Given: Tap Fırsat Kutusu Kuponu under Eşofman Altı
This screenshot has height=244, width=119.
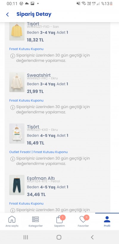Looking at the screenshot, I should 26,203.
